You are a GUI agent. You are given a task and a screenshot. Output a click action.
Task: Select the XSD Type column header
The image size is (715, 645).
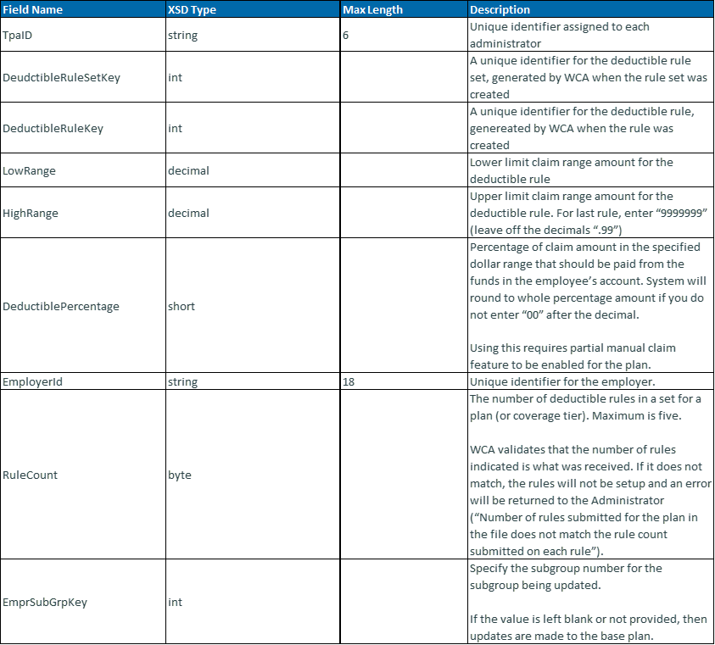[192, 10]
